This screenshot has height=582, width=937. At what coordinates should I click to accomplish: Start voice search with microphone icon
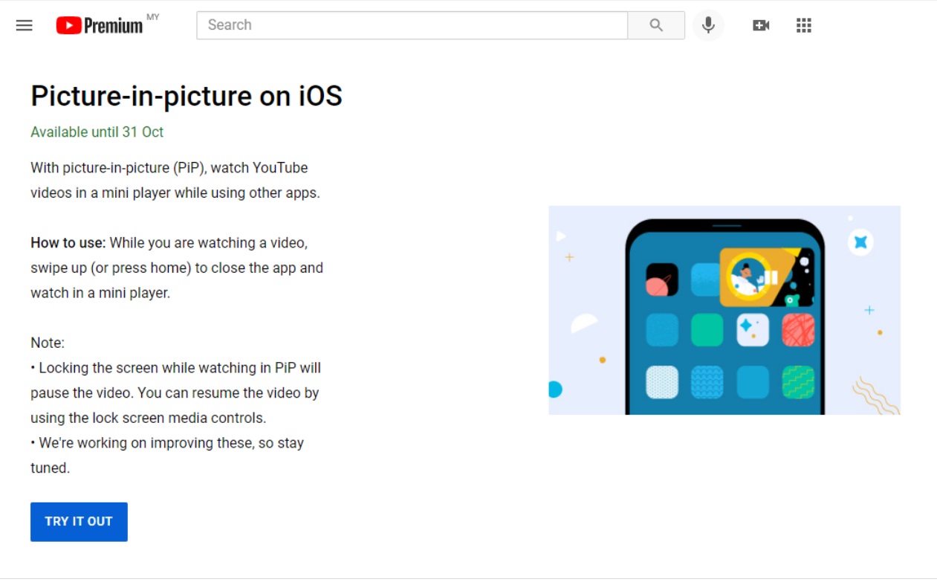tap(708, 25)
